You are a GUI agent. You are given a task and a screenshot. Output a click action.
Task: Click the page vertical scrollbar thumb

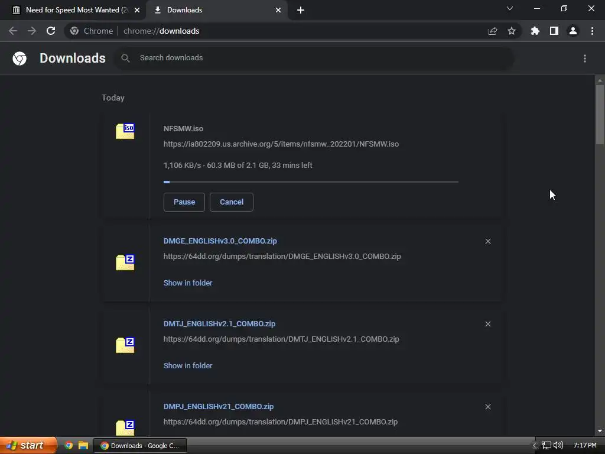click(600, 115)
